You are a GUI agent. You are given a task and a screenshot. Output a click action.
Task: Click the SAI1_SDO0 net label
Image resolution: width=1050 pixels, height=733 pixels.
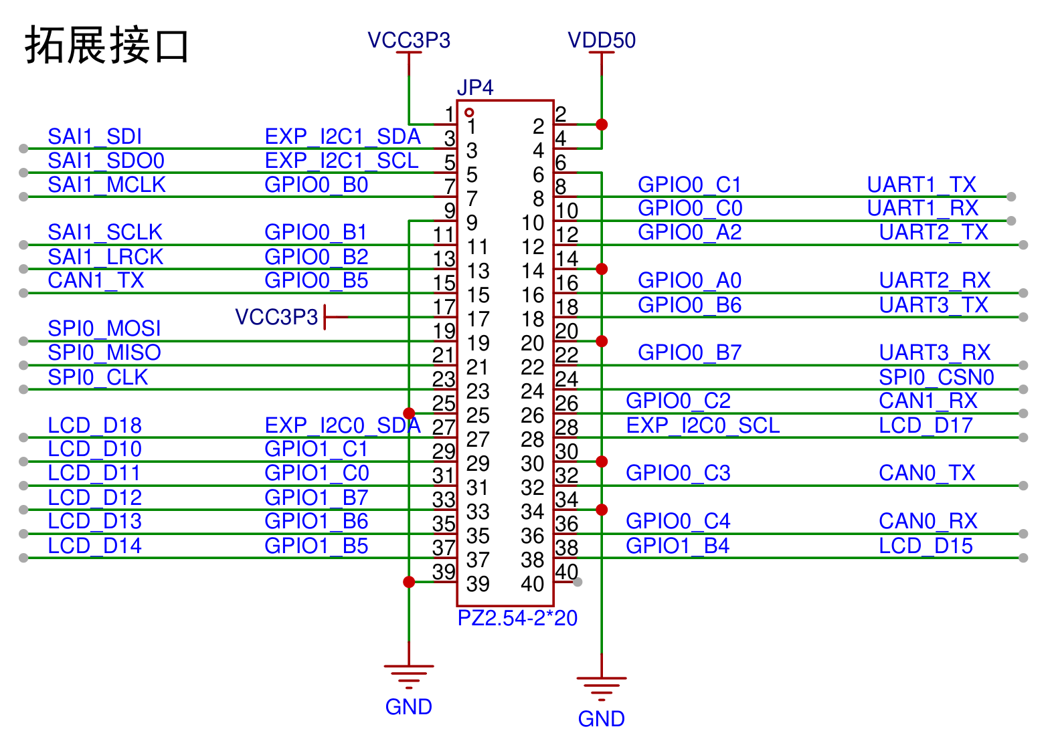106,161
